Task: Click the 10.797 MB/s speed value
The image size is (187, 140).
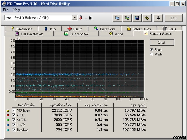Action: (135, 110)
